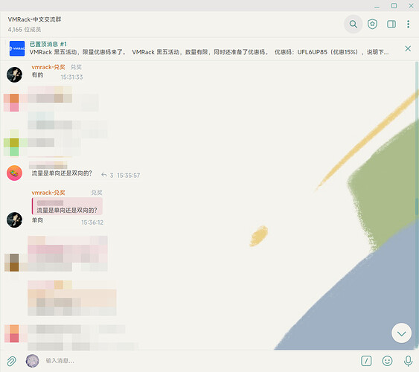Image resolution: width=419 pixels, height=372 pixels.
Task: Click the VMRack blue logo thumbnail
Action: [x=17, y=48]
